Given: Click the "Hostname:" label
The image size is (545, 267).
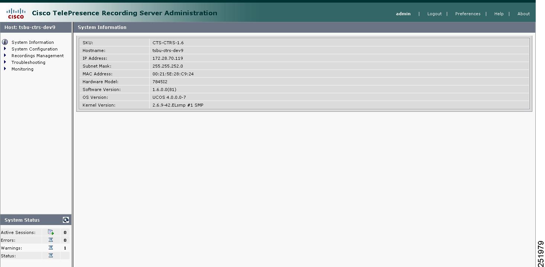Looking at the screenshot, I should click(x=94, y=51).
